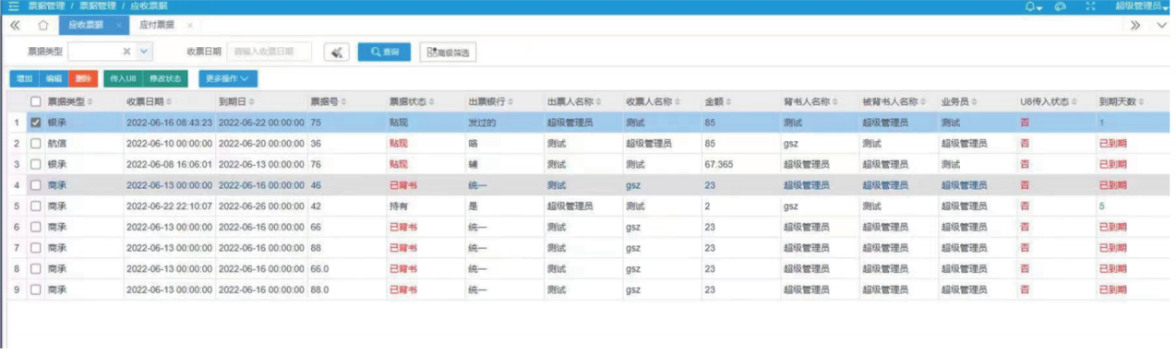Click 贴现 status in row 2
Viewport: 1176px width, 353px height.
point(398,143)
